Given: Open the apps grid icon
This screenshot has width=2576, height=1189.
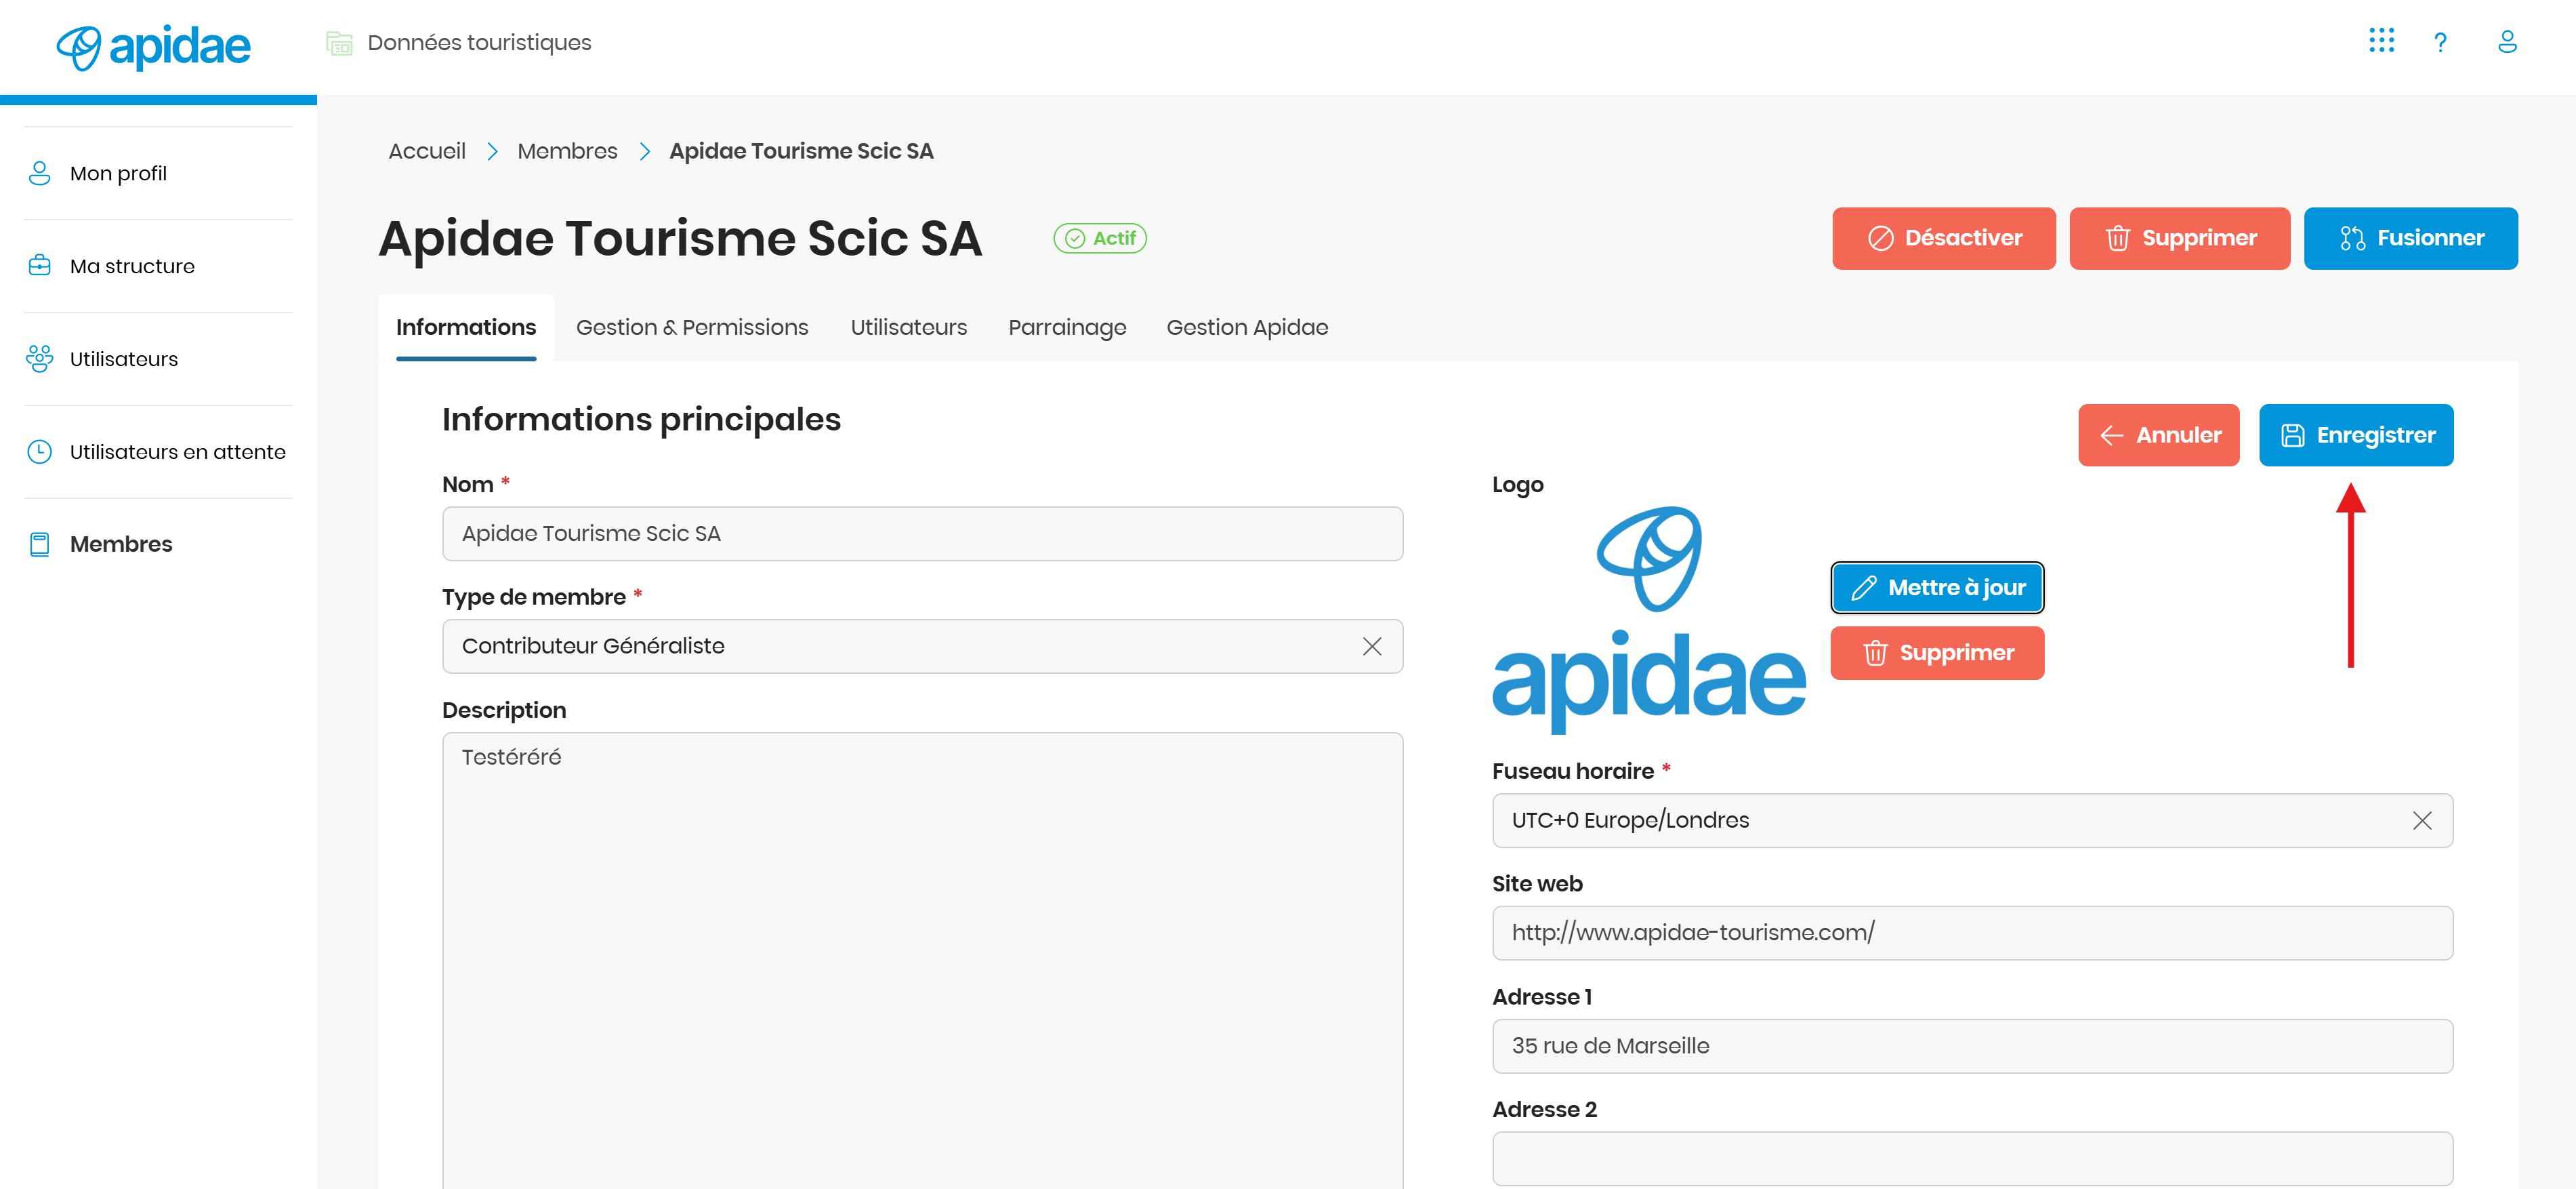Looking at the screenshot, I should pos(2381,41).
